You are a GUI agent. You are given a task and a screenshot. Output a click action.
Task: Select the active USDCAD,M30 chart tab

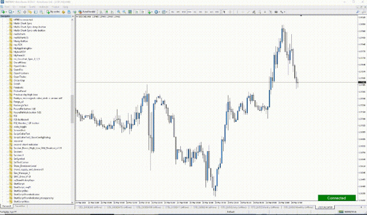click(x=325, y=207)
